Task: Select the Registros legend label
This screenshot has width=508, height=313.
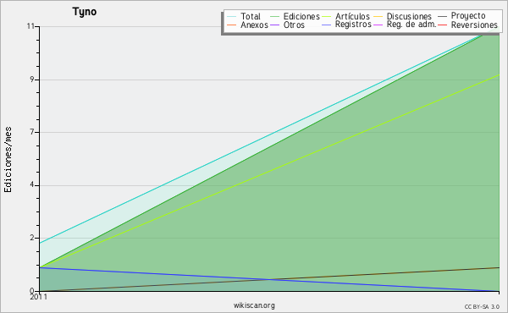Action: click(353, 25)
